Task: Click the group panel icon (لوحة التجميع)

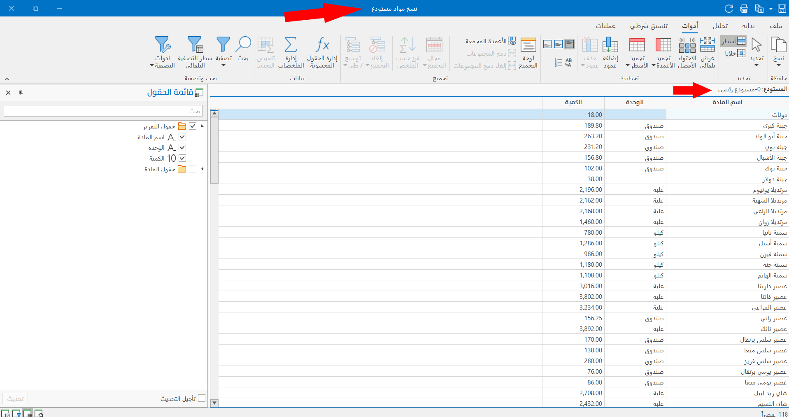Action: [528, 51]
